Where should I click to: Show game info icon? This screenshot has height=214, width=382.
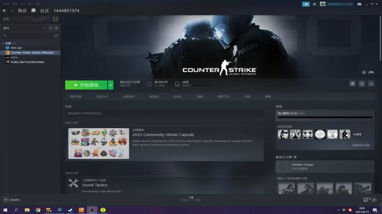click(x=362, y=84)
